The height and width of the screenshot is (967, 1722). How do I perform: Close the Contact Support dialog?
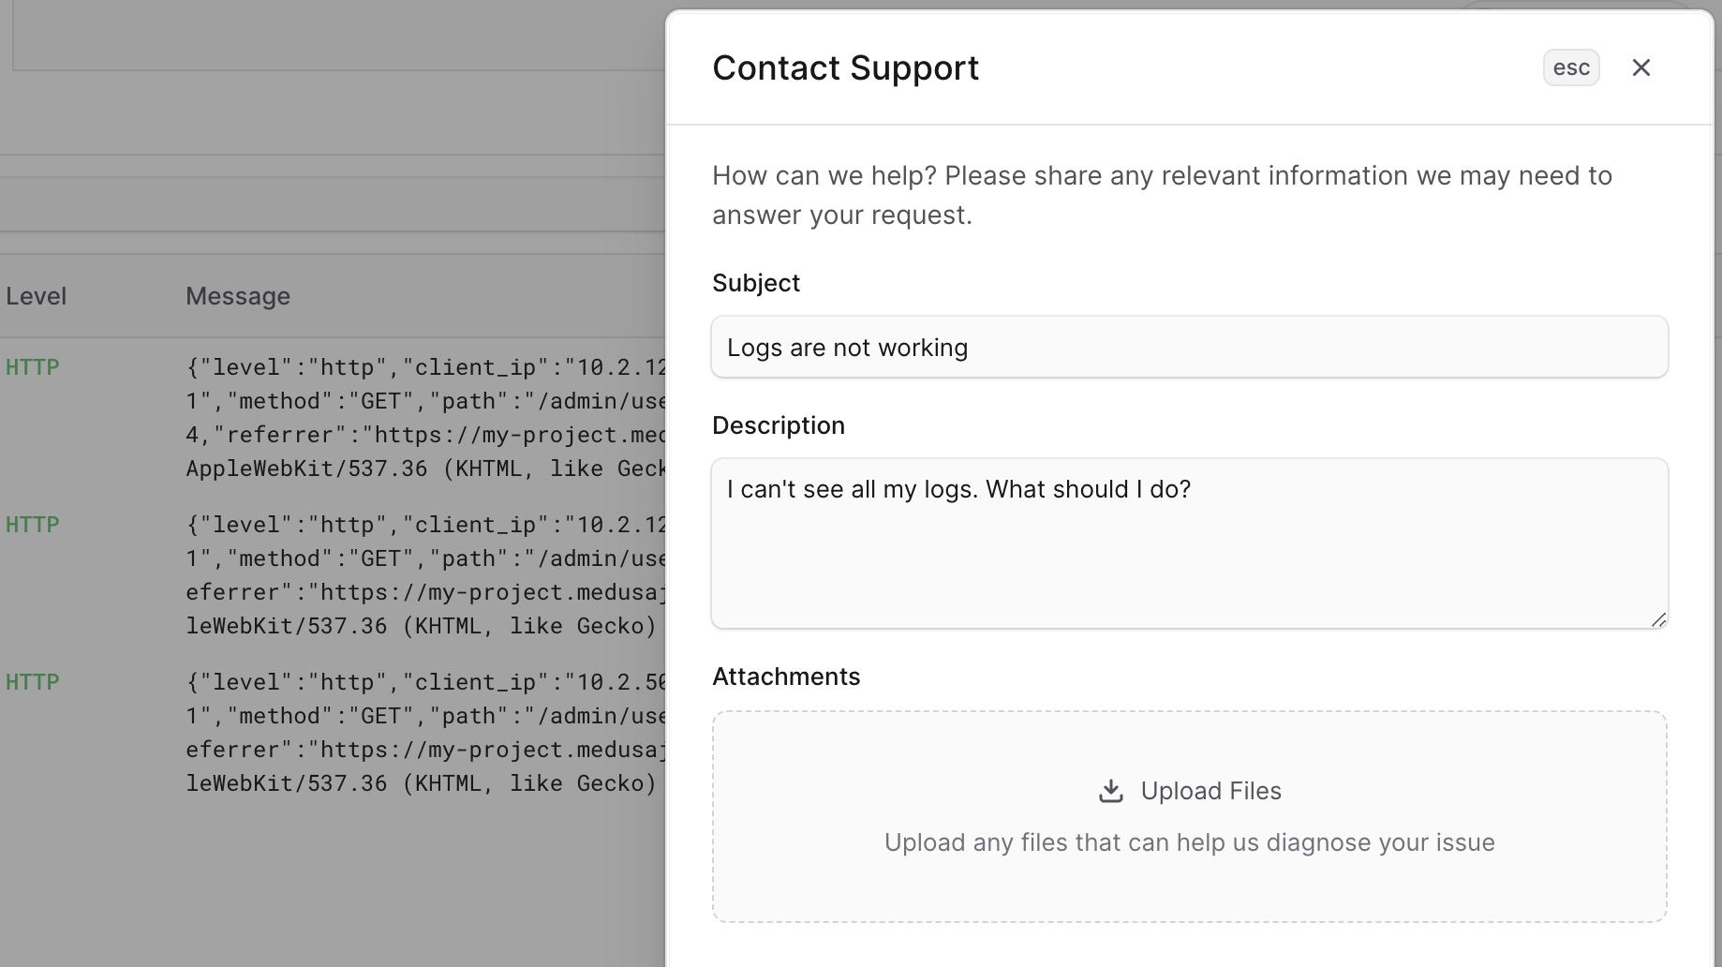1641,67
